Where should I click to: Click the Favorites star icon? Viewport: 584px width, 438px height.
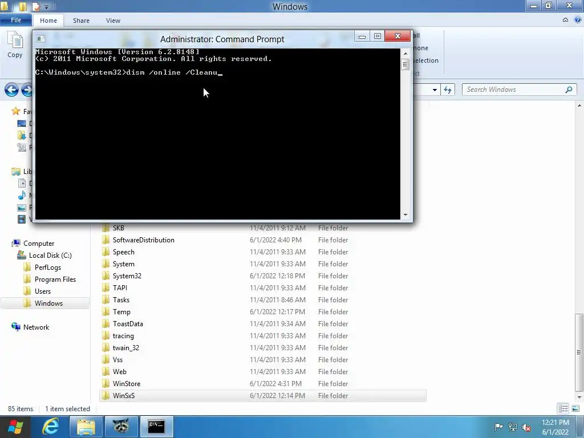[x=15, y=111]
